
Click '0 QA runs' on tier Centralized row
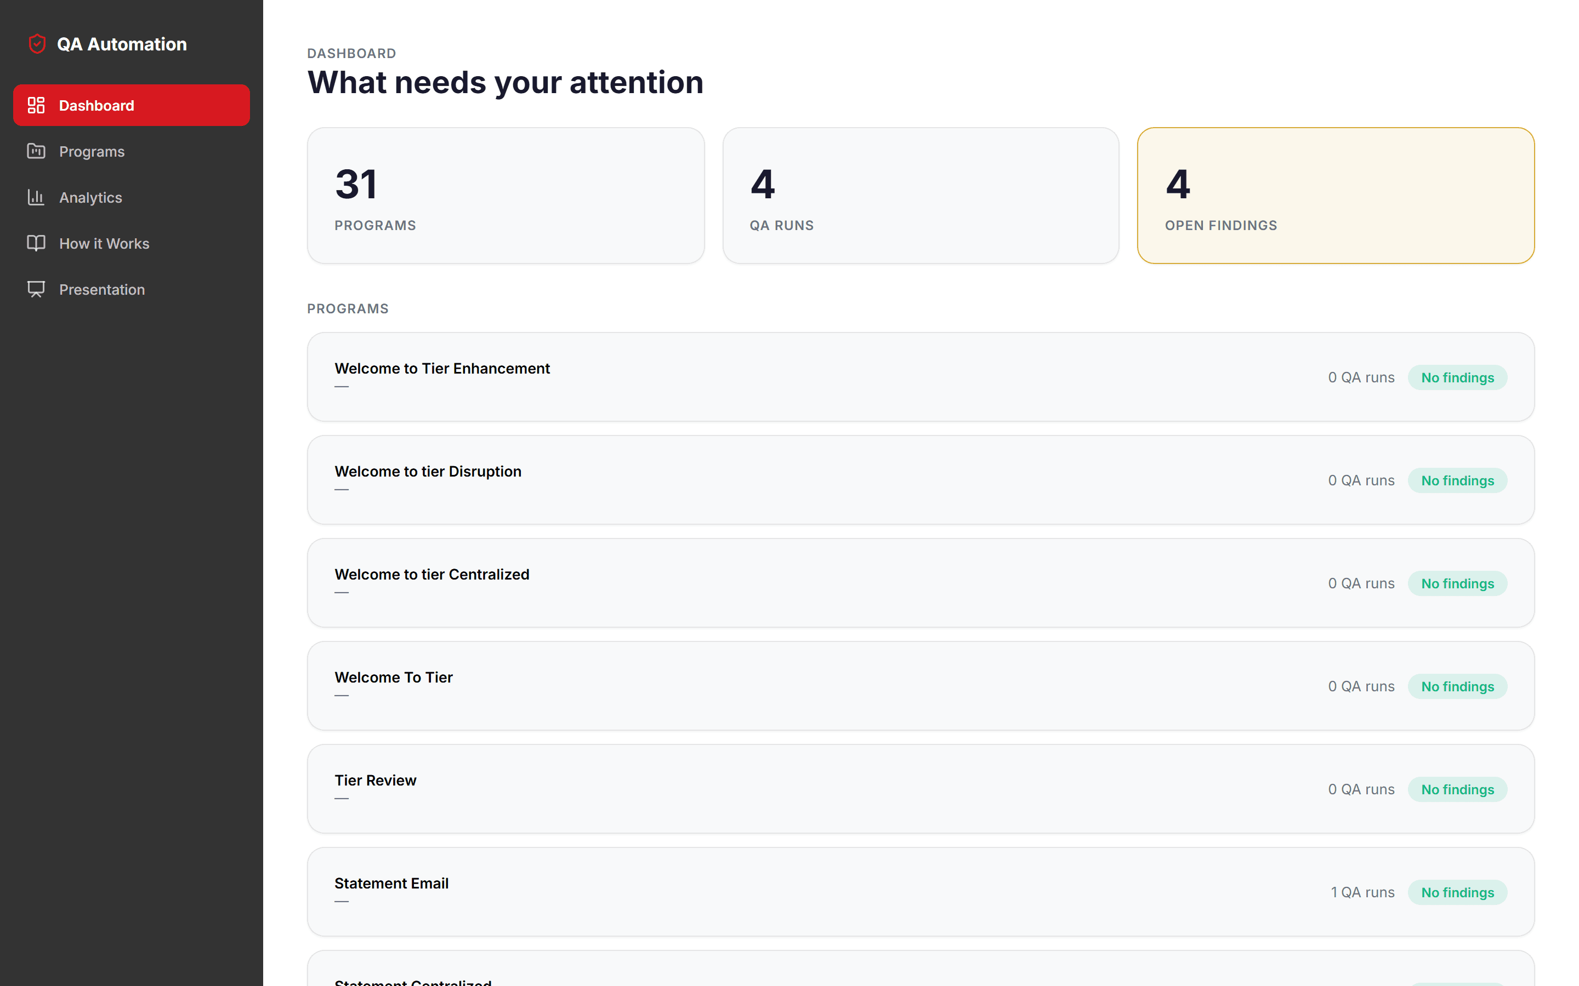pos(1361,583)
